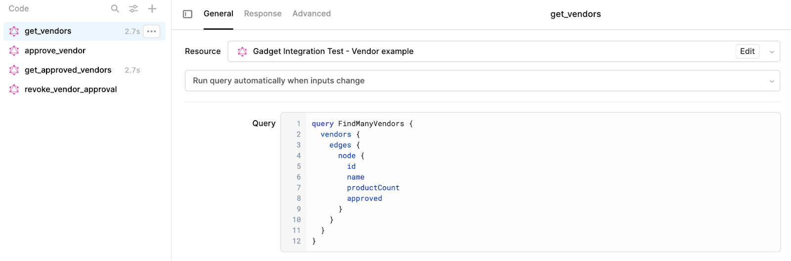Toggle the sidebar panel layout icon

coord(188,14)
